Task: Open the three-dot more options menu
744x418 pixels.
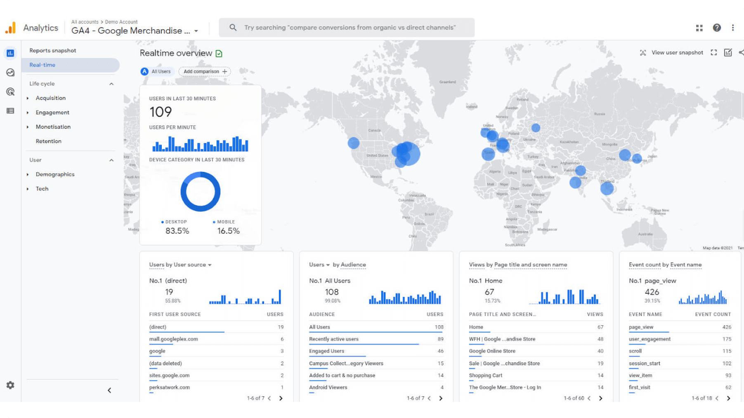Action: 733,28
